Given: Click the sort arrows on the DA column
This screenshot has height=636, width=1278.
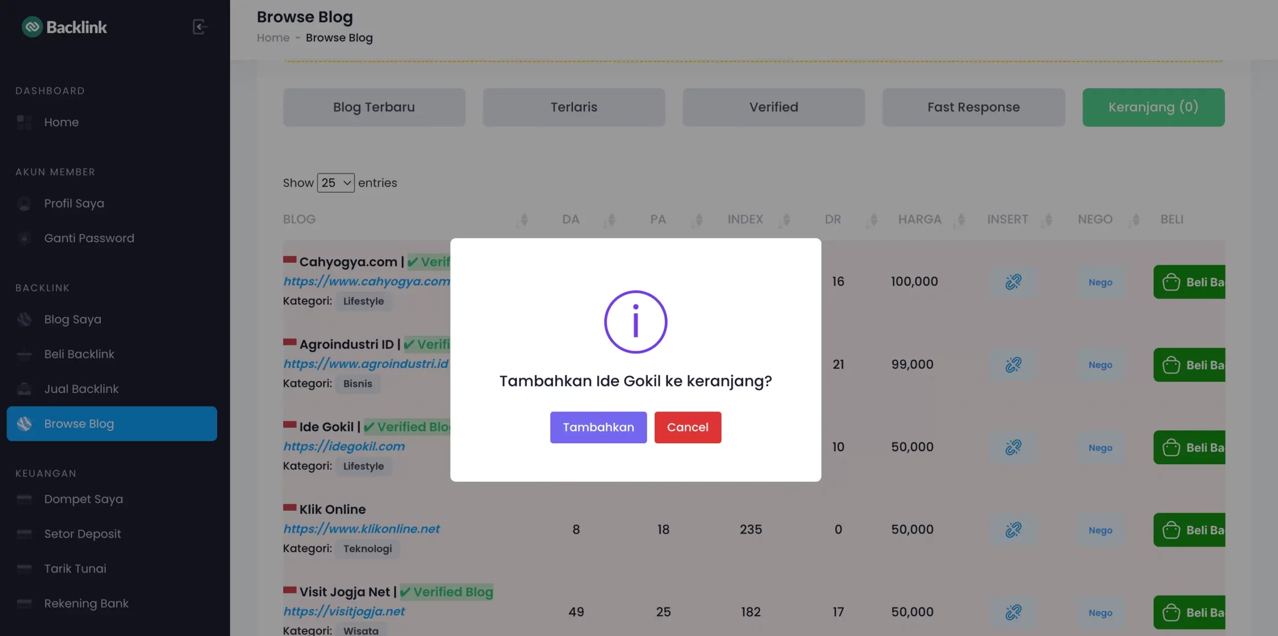Looking at the screenshot, I should click(x=611, y=219).
